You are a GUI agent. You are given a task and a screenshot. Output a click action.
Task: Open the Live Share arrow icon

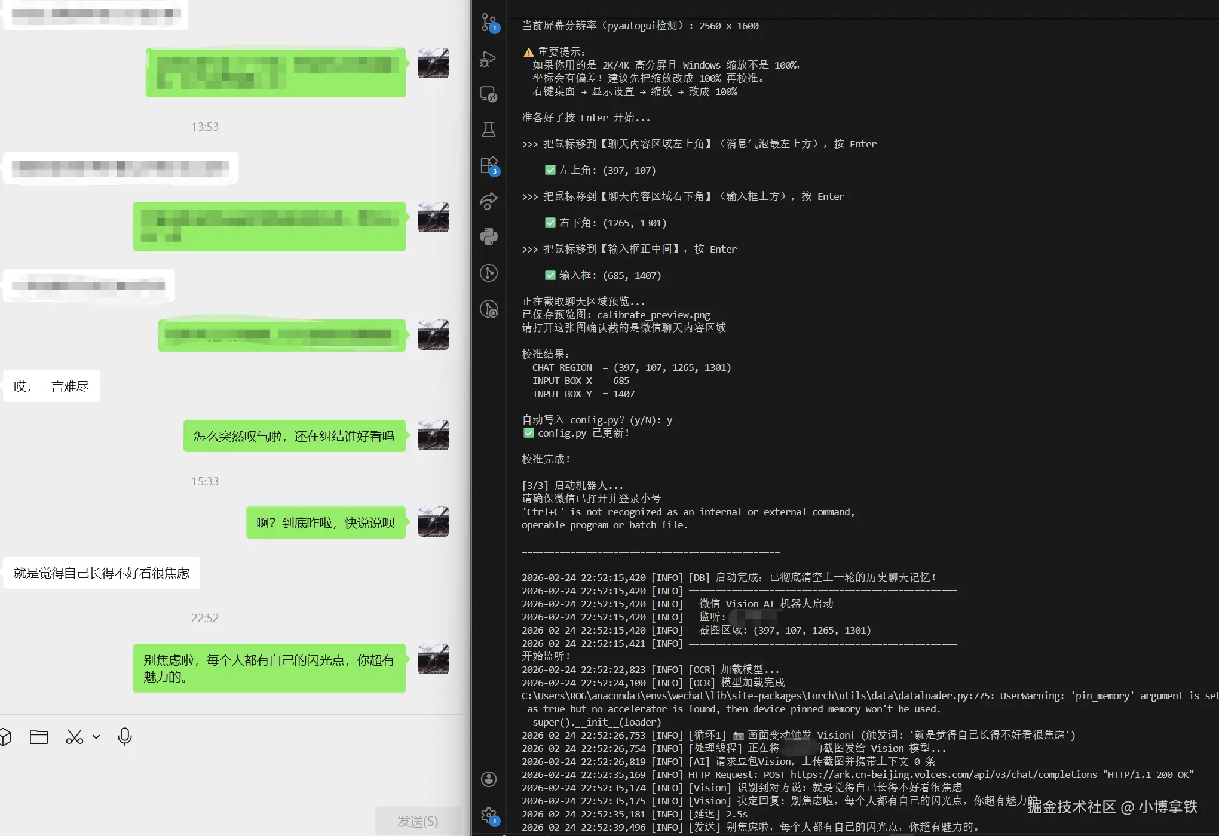[x=488, y=201]
